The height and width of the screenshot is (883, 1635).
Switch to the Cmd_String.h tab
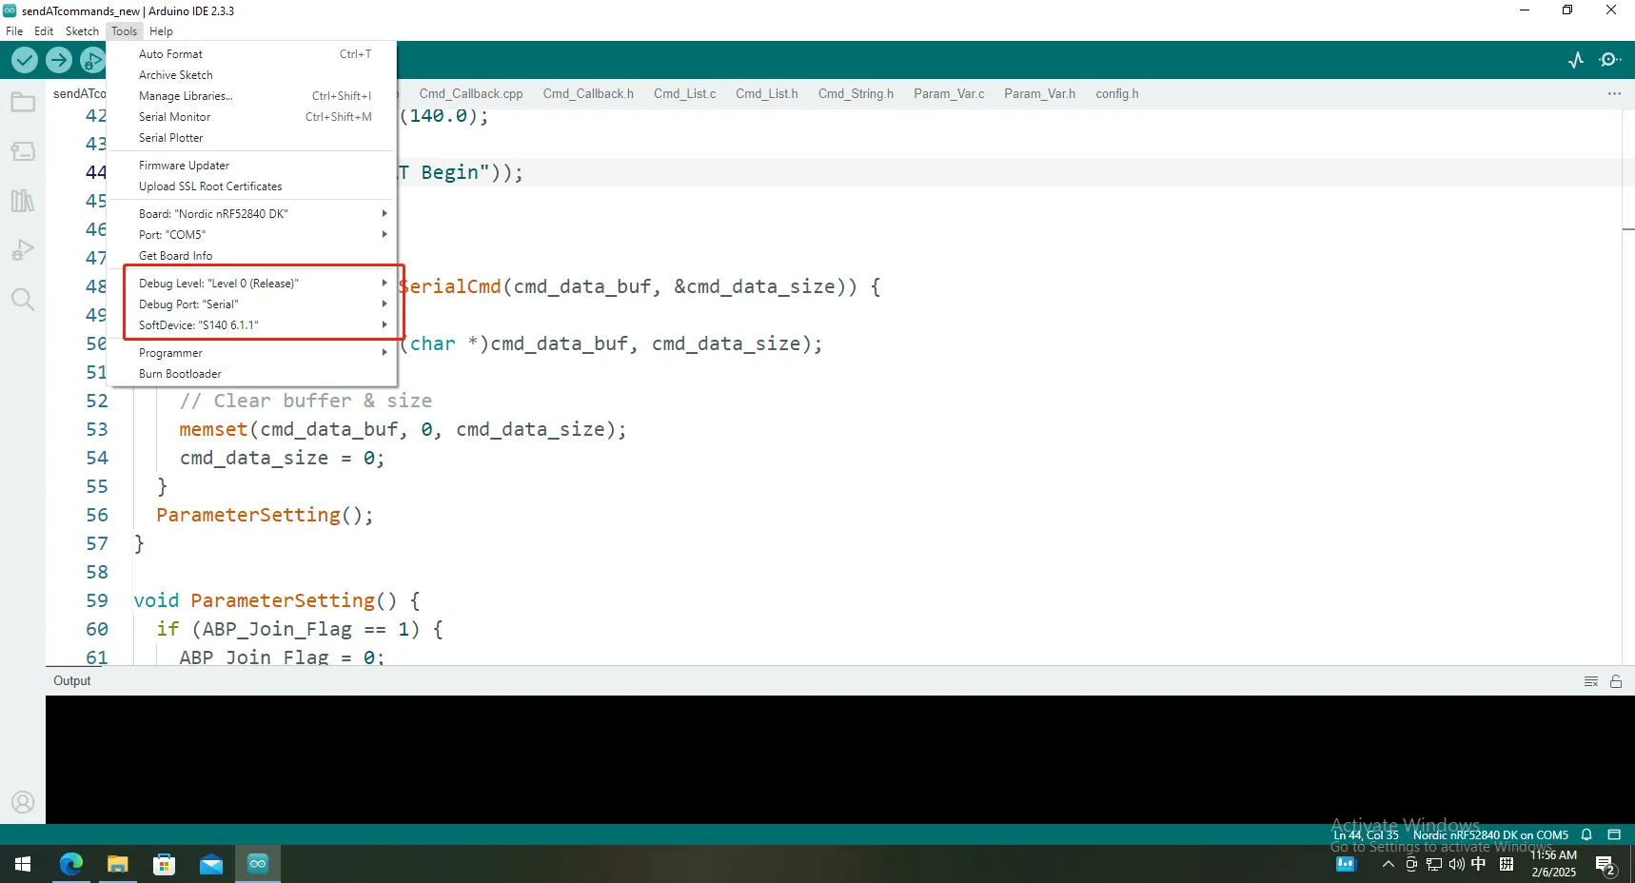(856, 93)
